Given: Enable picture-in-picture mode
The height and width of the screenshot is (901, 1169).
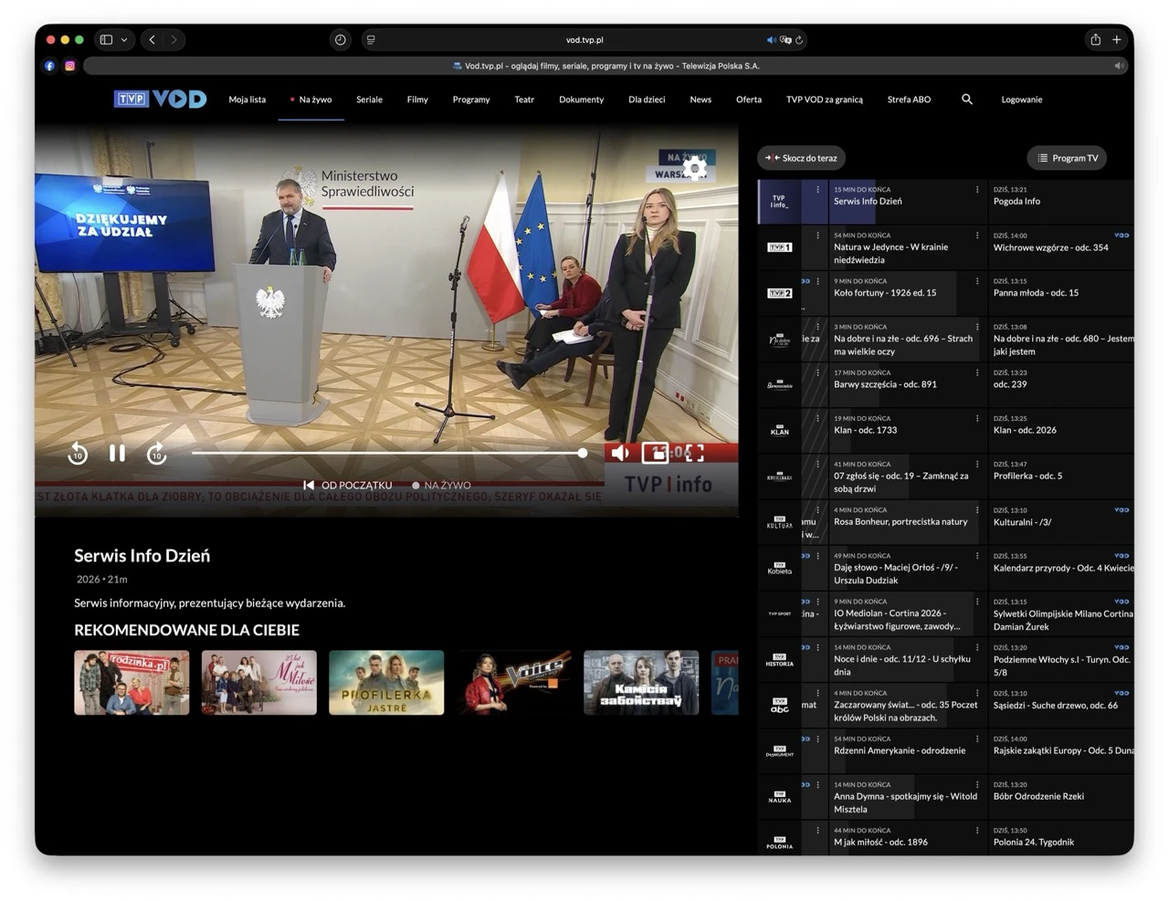Looking at the screenshot, I should click(656, 453).
